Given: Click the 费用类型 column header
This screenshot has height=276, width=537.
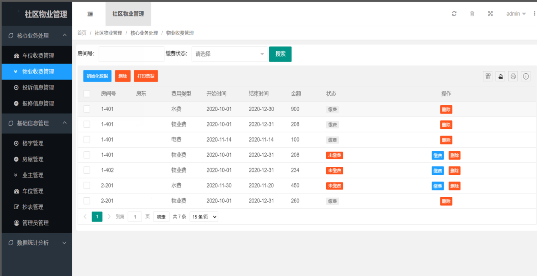Looking at the screenshot, I should [181, 94].
